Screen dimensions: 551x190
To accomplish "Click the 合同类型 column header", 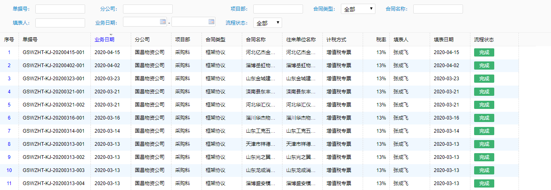I will (x=215, y=40).
